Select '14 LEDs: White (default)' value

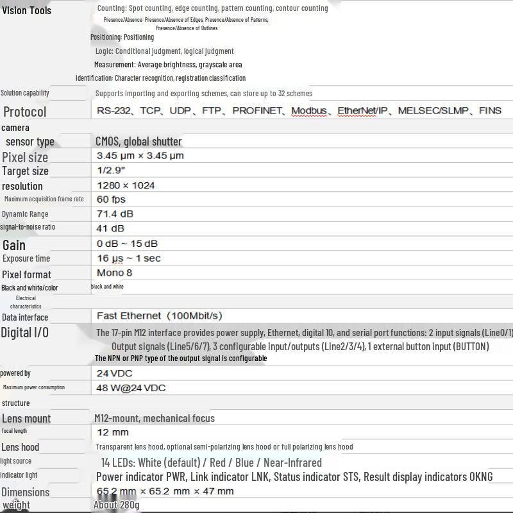212,462
